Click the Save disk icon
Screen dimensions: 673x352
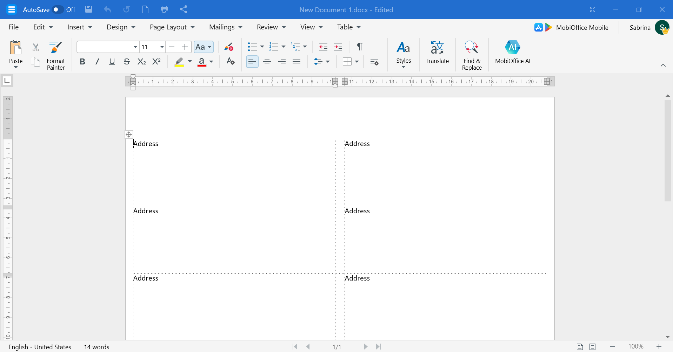[x=89, y=9]
